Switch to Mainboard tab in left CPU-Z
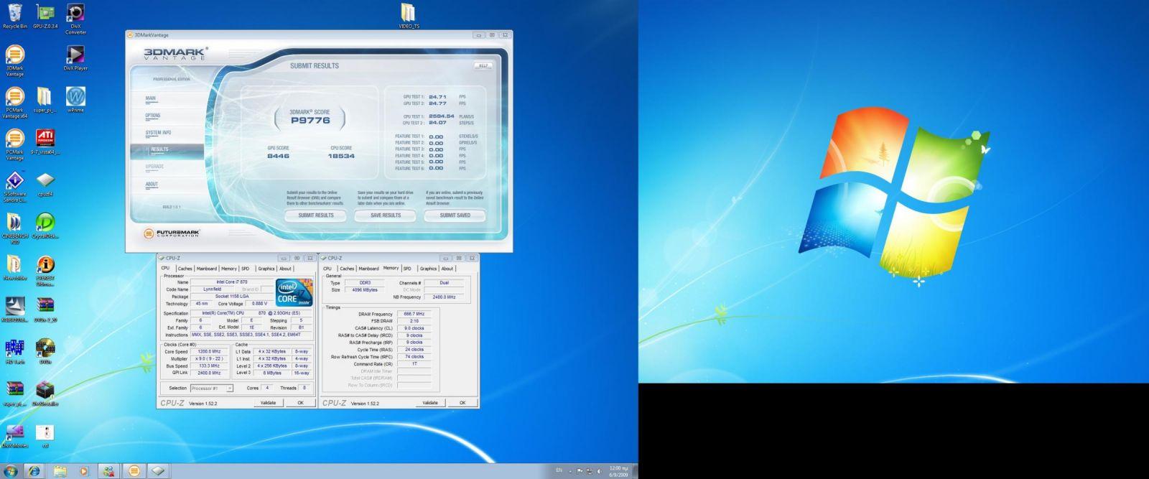1149x479 pixels. pyautogui.click(x=207, y=269)
